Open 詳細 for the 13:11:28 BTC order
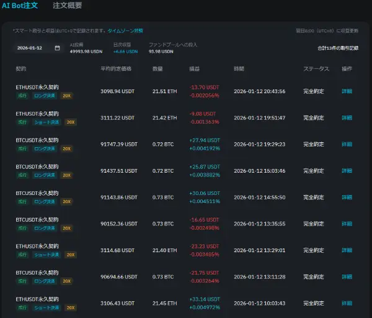 (x=347, y=276)
